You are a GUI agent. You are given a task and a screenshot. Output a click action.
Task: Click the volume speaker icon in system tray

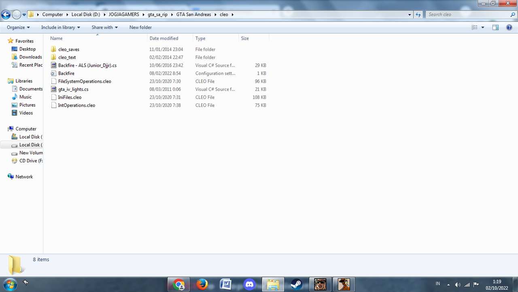coord(457,284)
